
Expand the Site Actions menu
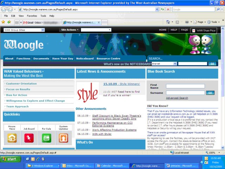pyautogui.click(x=70, y=30)
